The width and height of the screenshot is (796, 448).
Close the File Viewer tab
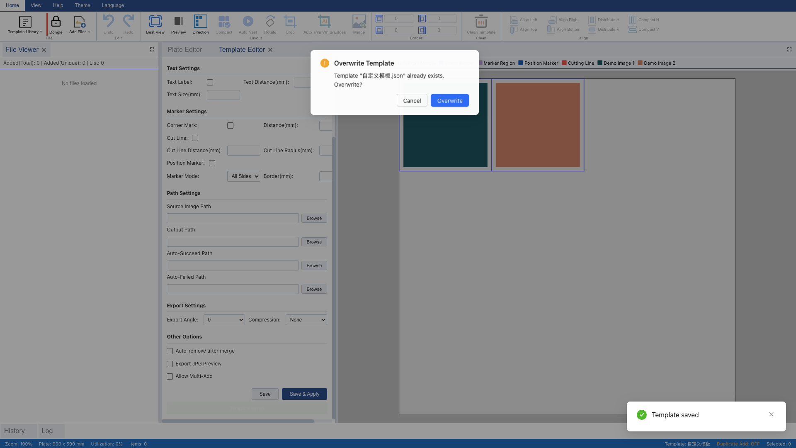[44, 50]
